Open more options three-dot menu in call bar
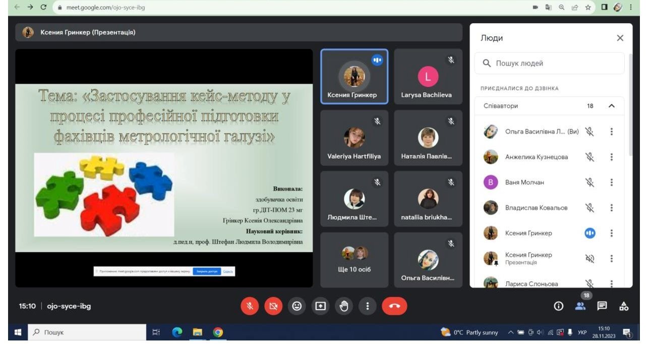The width and height of the screenshot is (651, 344). tap(368, 306)
